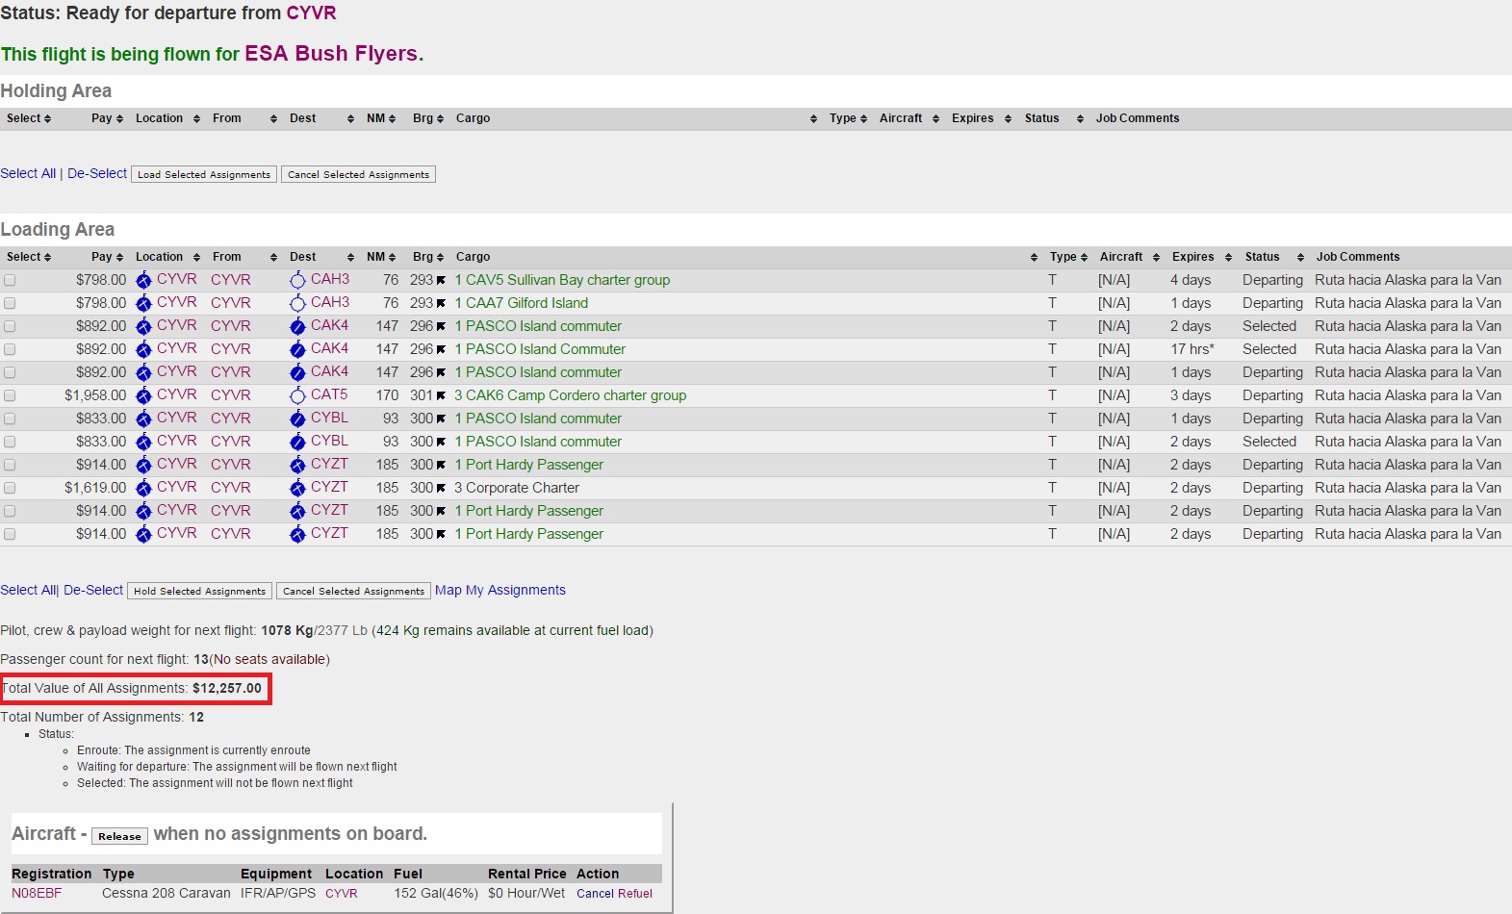
Task: Click the bearing arrow icon in the CAV5 Sullivan Bay row
Action: [441, 281]
